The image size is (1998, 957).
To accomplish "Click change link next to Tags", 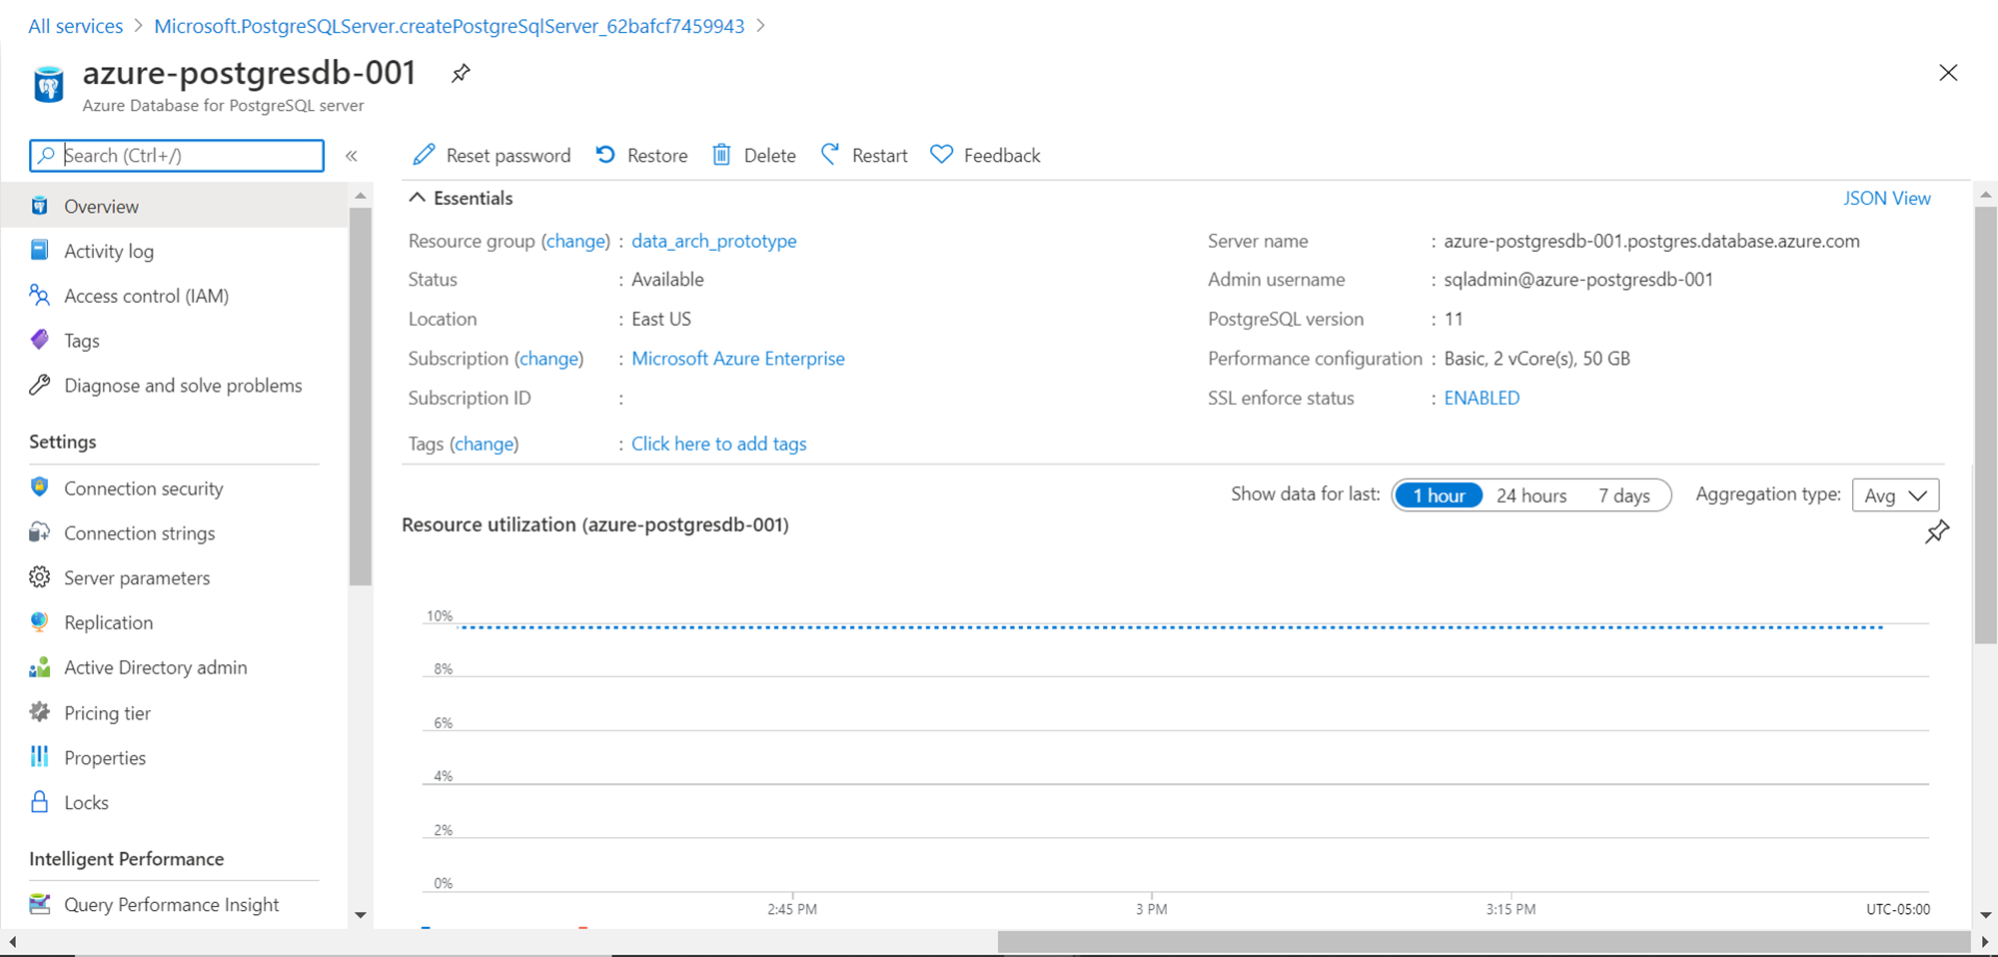I will coord(484,444).
